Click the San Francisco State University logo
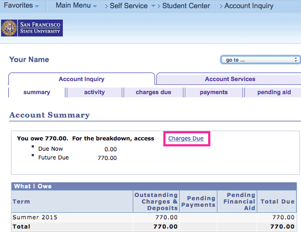The height and width of the screenshot is (234, 301). 32,28
